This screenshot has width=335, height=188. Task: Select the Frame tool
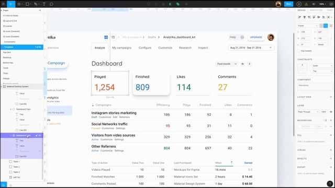tap(19, 4)
